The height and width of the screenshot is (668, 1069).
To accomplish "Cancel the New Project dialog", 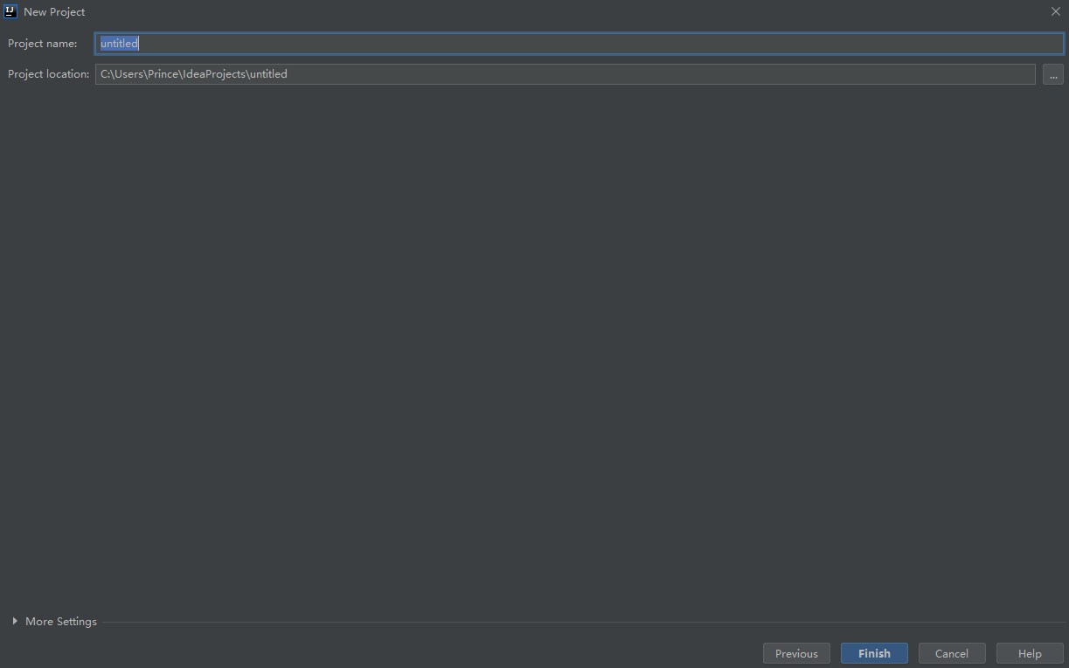I will coord(952,653).
